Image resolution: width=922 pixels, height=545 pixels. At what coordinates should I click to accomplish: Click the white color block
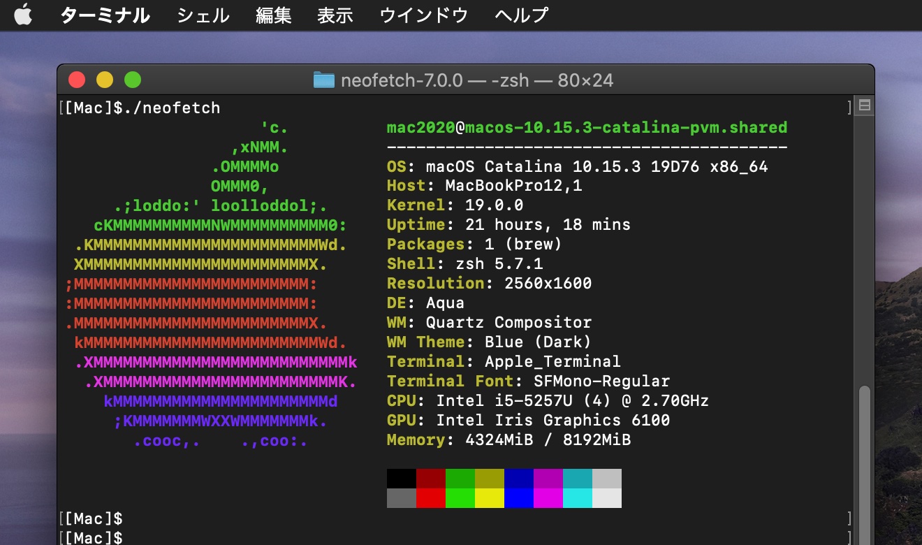click(x=607, y=498)
